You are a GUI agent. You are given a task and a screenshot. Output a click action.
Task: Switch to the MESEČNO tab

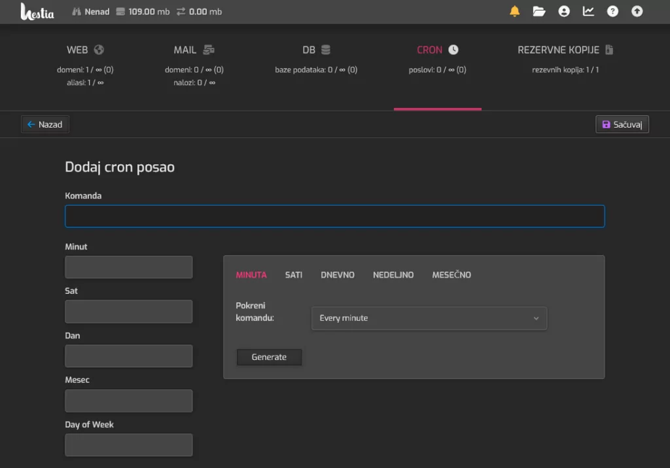(451, 275)
